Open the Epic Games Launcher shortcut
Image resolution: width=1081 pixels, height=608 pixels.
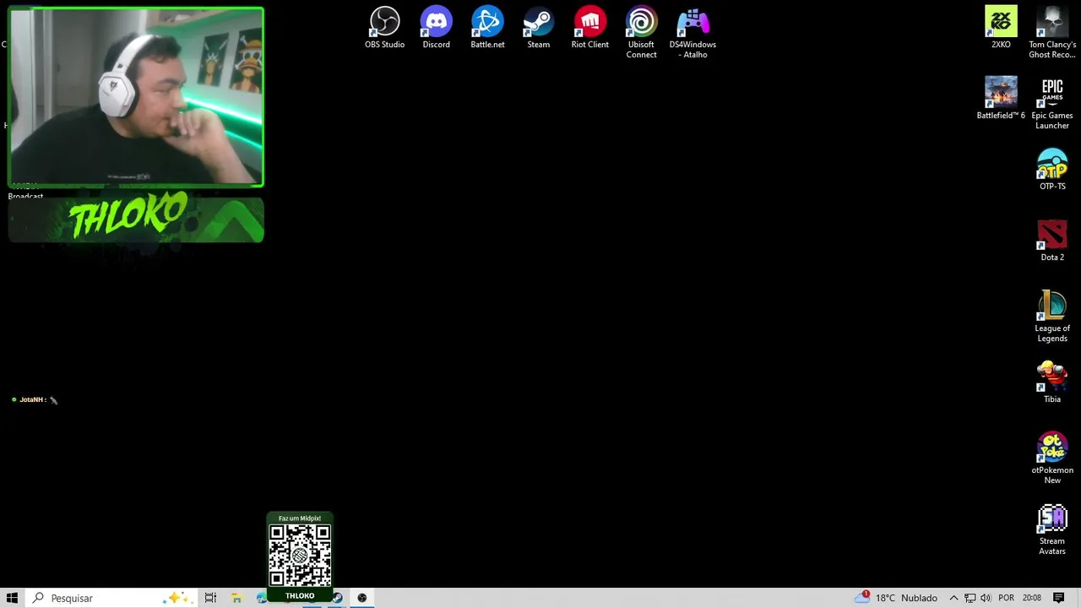point(1052,104)
